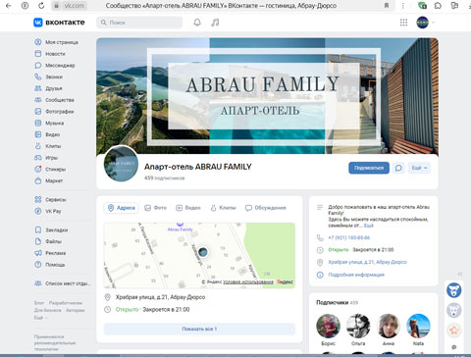Open subscriber Борис avatar
471x357 pixels.
328,326
